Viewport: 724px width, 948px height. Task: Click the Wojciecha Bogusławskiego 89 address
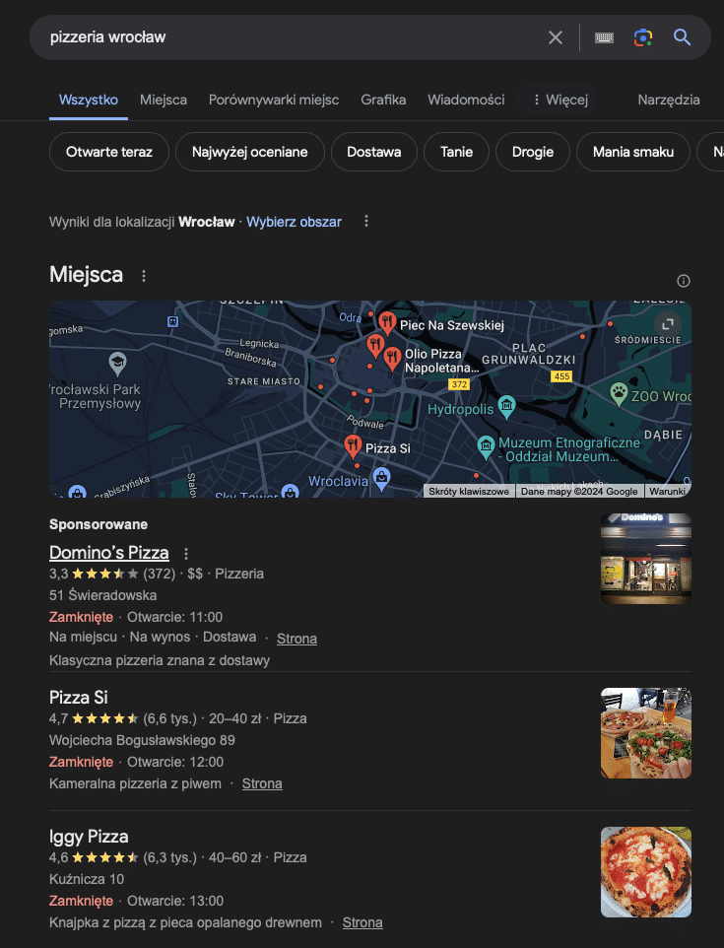(x=142, y=741)
